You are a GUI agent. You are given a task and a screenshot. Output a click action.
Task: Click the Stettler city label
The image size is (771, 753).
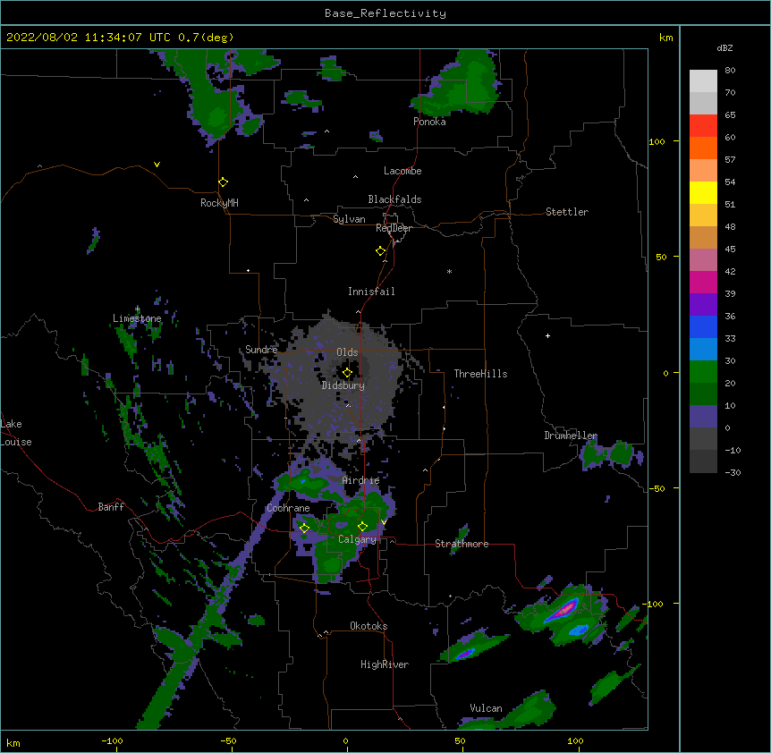tap(567, 212)
